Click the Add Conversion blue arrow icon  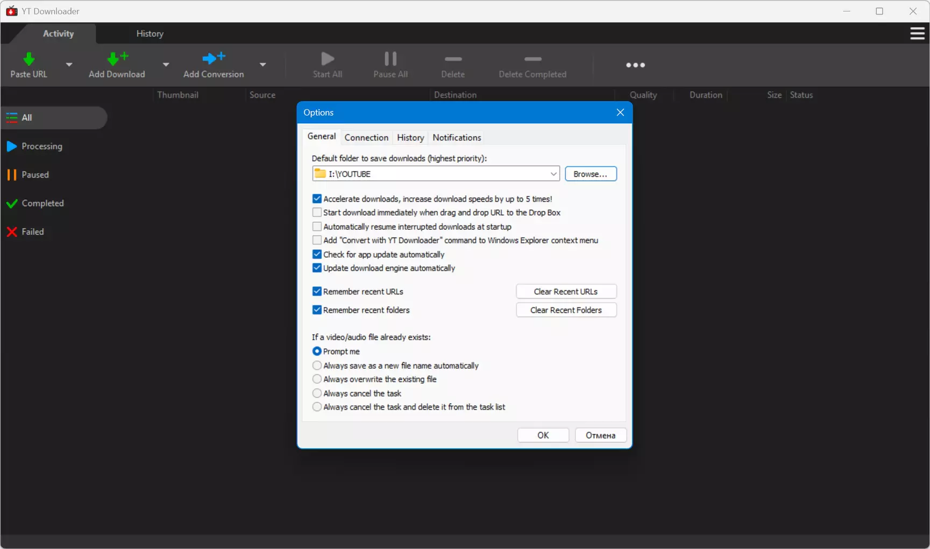pos(214,58)
